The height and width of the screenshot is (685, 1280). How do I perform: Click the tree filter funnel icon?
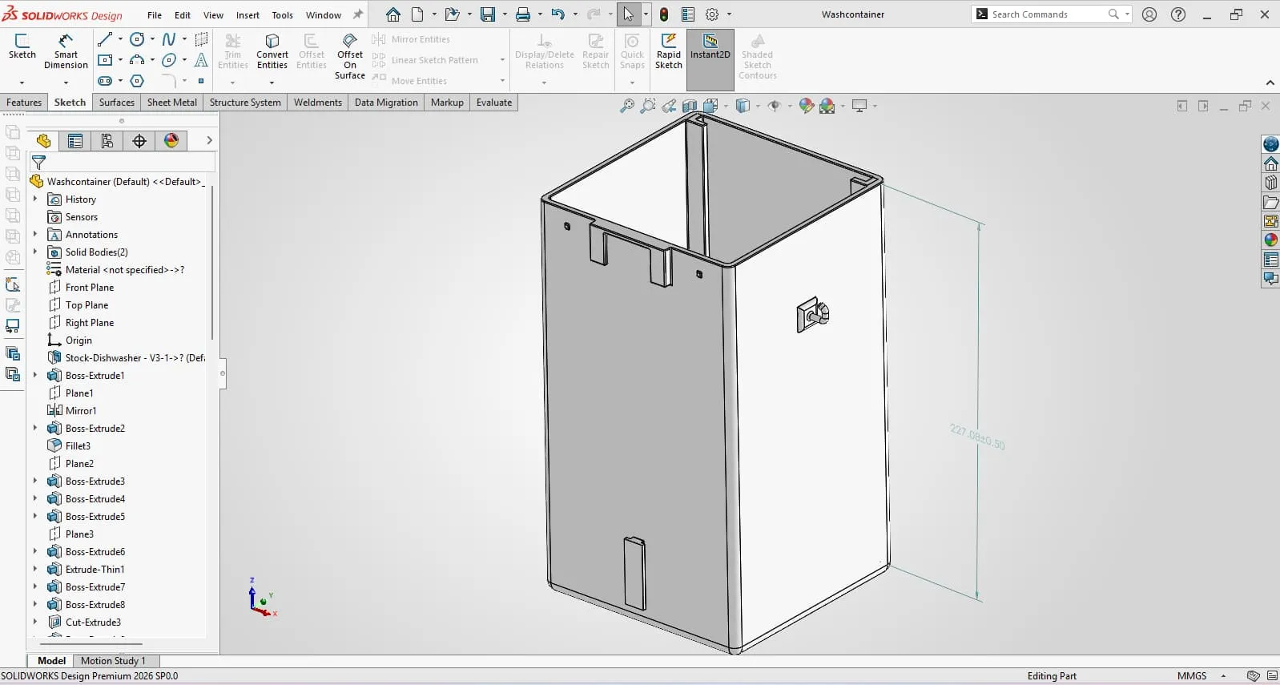coord(38,162)
